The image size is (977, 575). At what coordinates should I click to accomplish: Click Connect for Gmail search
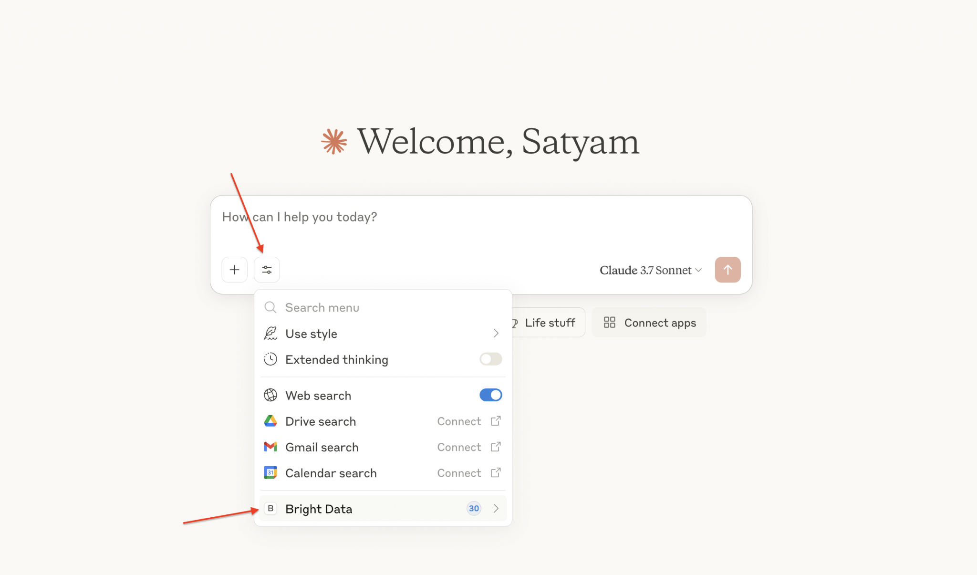tap(459, 447)
